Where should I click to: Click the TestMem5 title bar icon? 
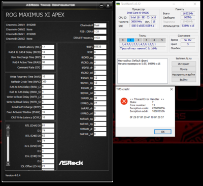click(x=118, y=4)
